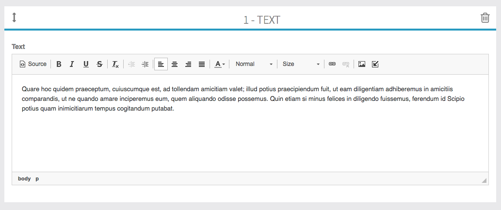This screenshot has width=501, height=210.
Task: Expand the font Size dropdown
Action: tap(301, 64)
